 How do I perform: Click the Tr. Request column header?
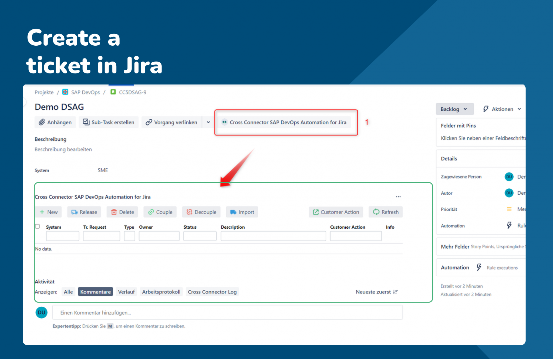pyautogui.click(x=95, y=227)
